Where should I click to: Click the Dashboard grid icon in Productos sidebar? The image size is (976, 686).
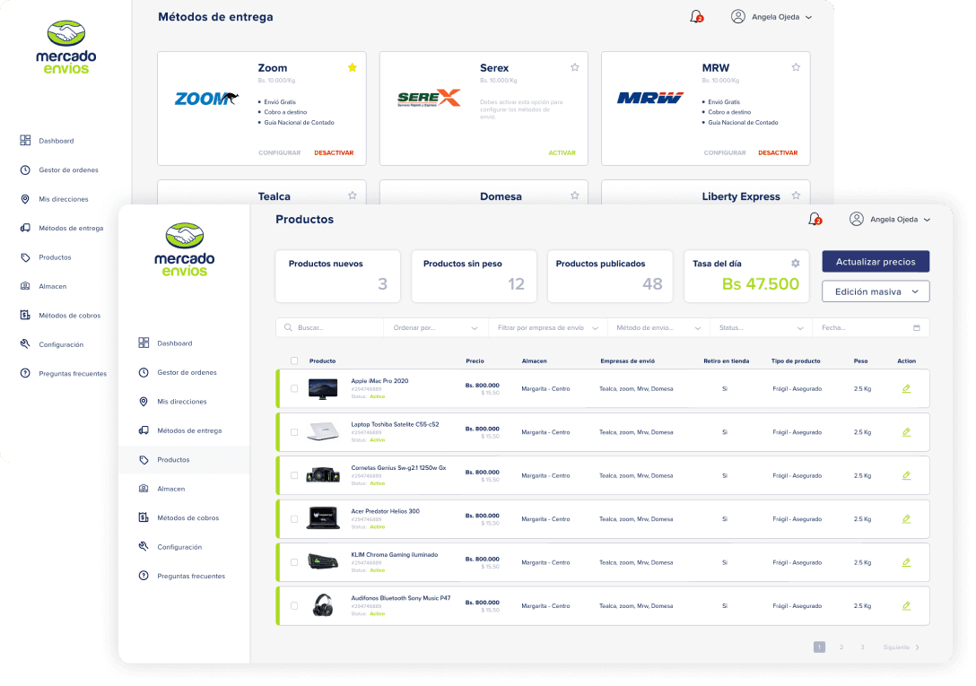(144, 343)
